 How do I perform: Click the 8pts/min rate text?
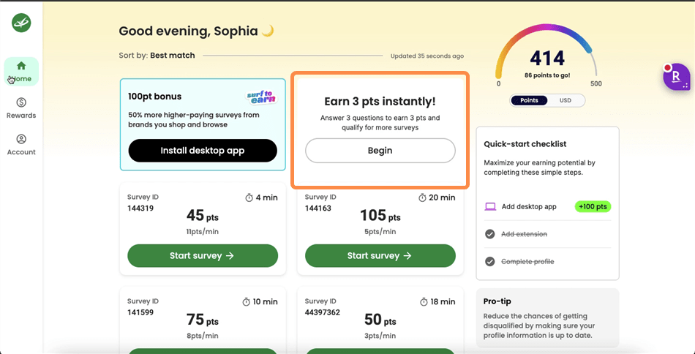(x=203, y=336)
